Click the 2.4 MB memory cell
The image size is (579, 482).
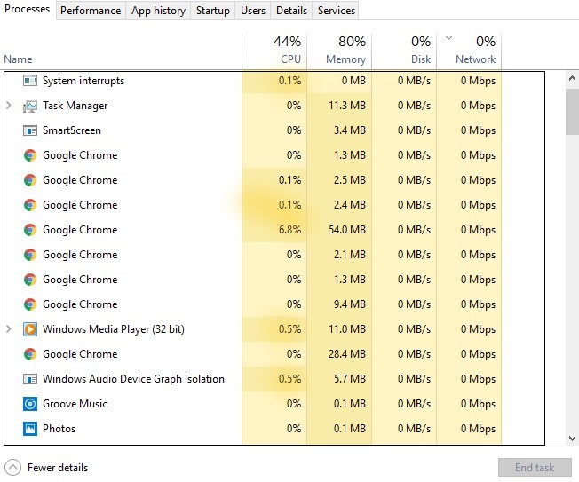(x=339, y=205)
